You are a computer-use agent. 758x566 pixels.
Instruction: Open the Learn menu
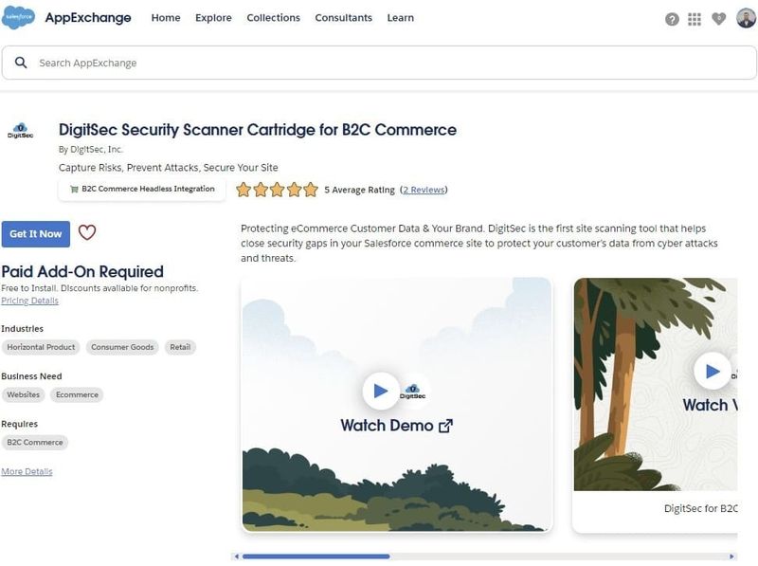(400, 18)
